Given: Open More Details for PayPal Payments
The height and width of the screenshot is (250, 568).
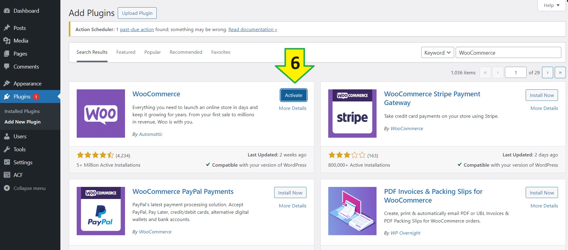Looking at the screenshot, I should click(x=293, y=206).
